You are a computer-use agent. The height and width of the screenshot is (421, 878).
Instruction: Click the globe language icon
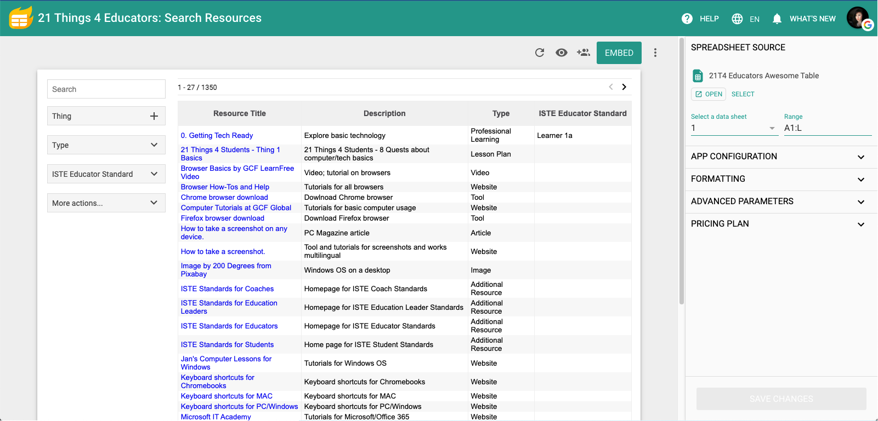(x=738, y=19)
